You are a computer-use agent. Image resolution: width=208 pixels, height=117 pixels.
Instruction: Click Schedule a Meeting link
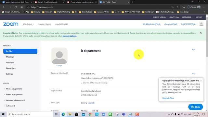(151, 24)
